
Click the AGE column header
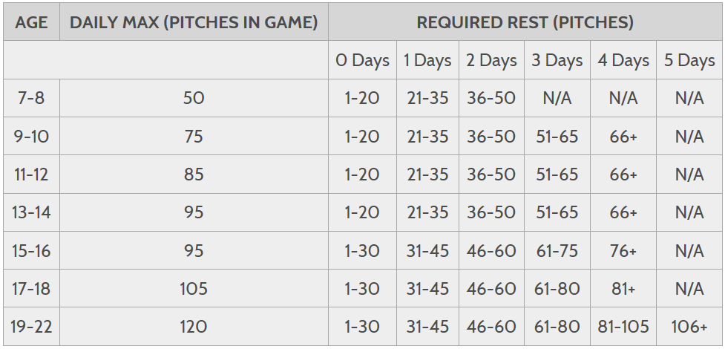(31, 22)
